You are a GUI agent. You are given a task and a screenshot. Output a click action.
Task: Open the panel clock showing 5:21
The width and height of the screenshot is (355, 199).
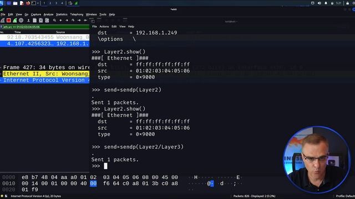point(339,3)
